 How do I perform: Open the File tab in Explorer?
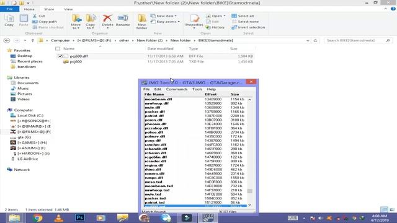pyautogui.click(x=10, y=9)
